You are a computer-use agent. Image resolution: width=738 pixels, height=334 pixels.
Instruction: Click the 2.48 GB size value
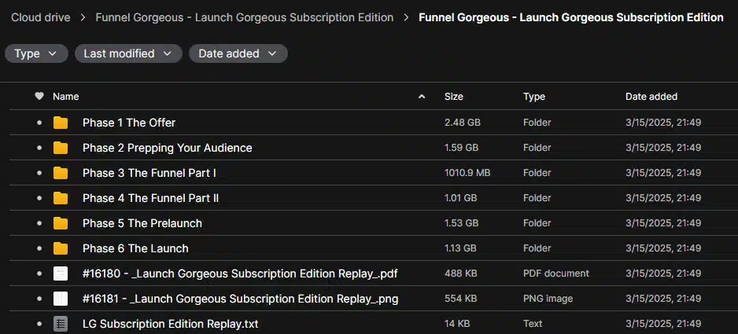462,123
